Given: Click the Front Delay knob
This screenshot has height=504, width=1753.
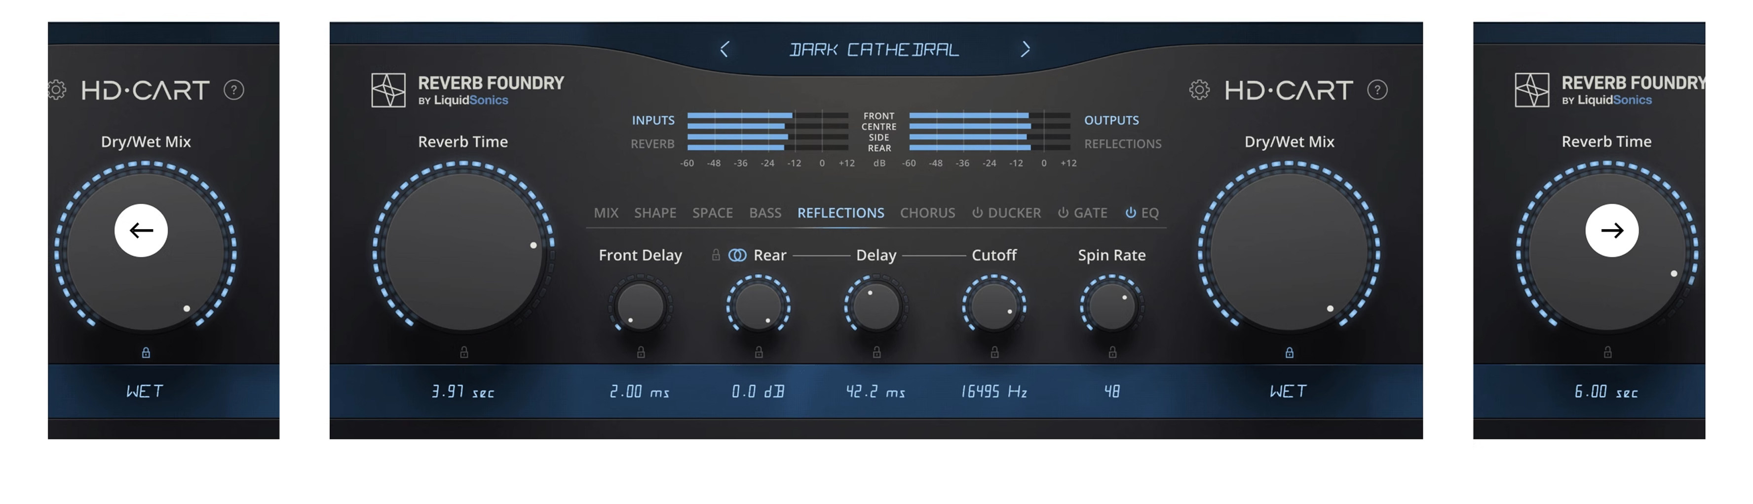Looking at the screenshot, I should pos(641,306).
